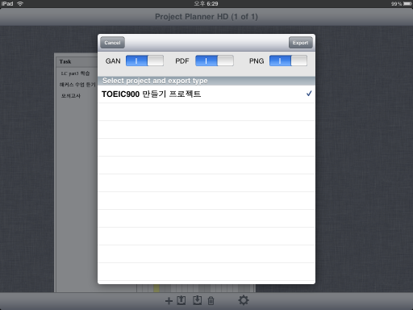Select the 모의고사 task
This screenshot has height=310, width=413.
[x=71, y=96]
